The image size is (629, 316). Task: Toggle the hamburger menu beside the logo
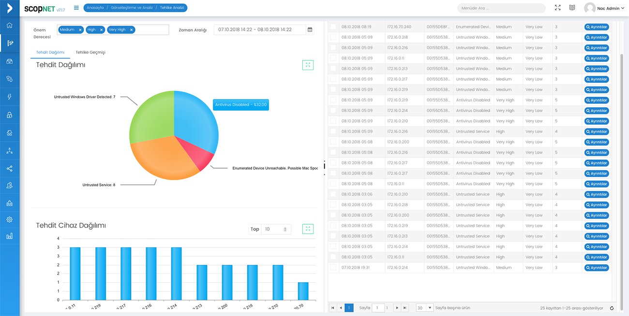click(76, 8)
